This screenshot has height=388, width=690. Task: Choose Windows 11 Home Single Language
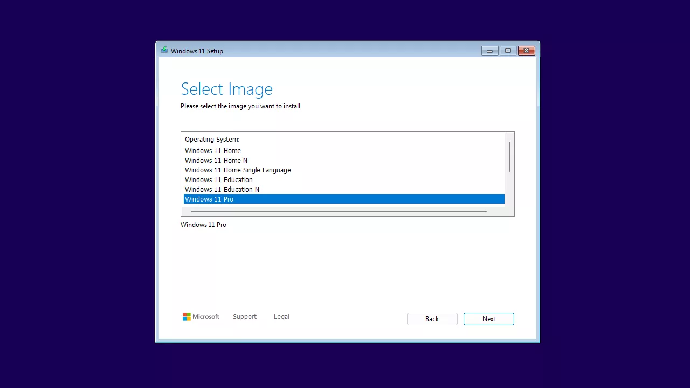[238, 170]
